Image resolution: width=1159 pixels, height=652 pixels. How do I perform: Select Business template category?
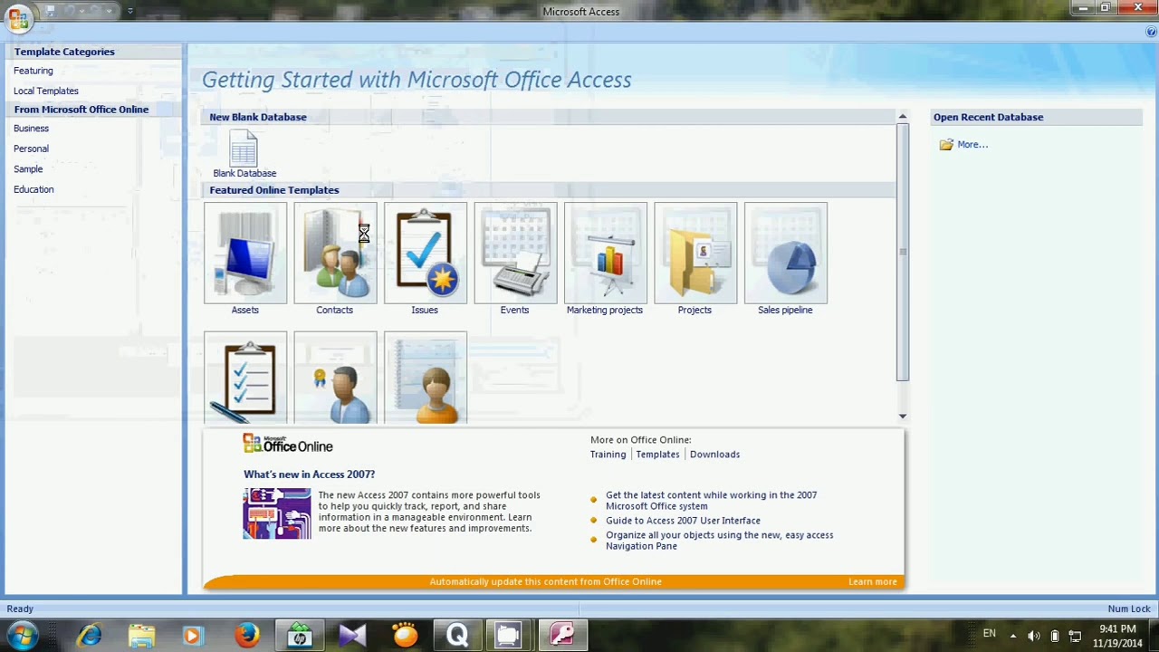(x=31, y=129)
